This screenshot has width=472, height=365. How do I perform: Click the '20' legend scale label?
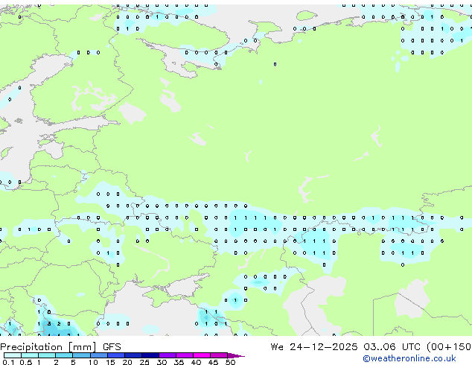point(127,362)
